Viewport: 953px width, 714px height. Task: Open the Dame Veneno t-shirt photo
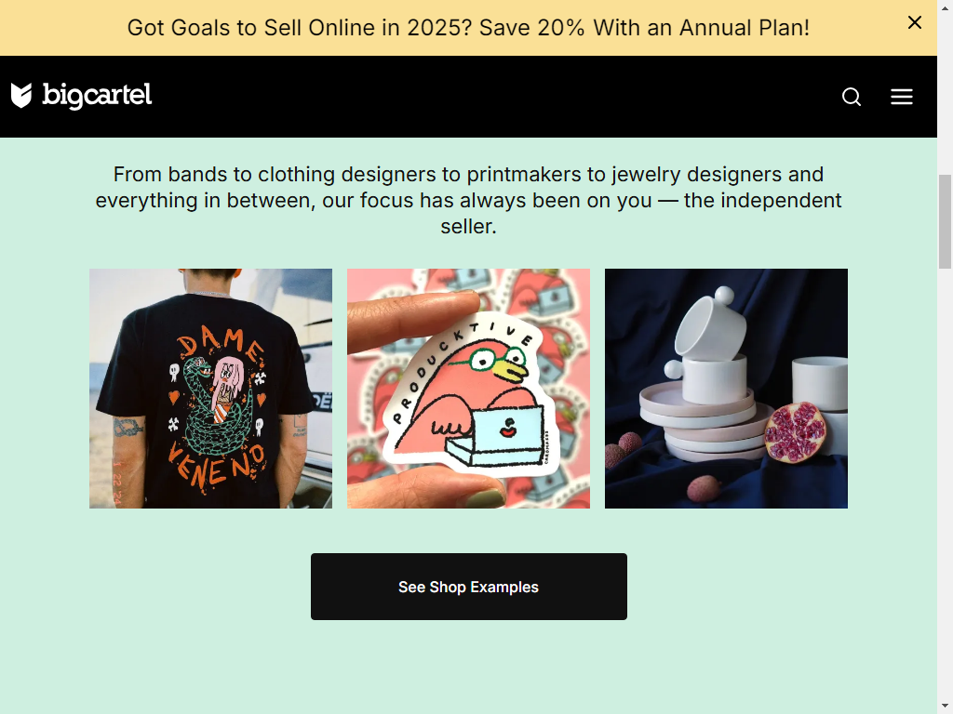[211, 389]
